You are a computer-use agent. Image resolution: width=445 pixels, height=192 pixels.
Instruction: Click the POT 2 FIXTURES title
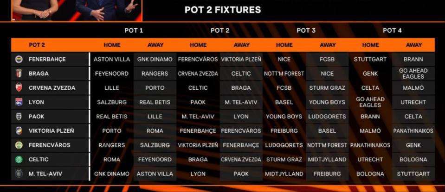click(x=223, y=10)
